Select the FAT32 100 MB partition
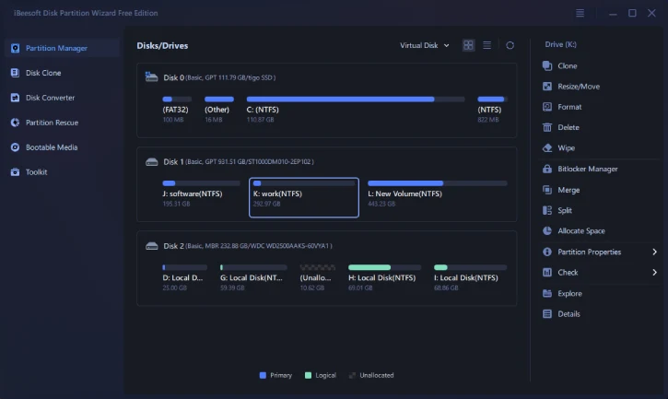 click(x=177, y=110)
